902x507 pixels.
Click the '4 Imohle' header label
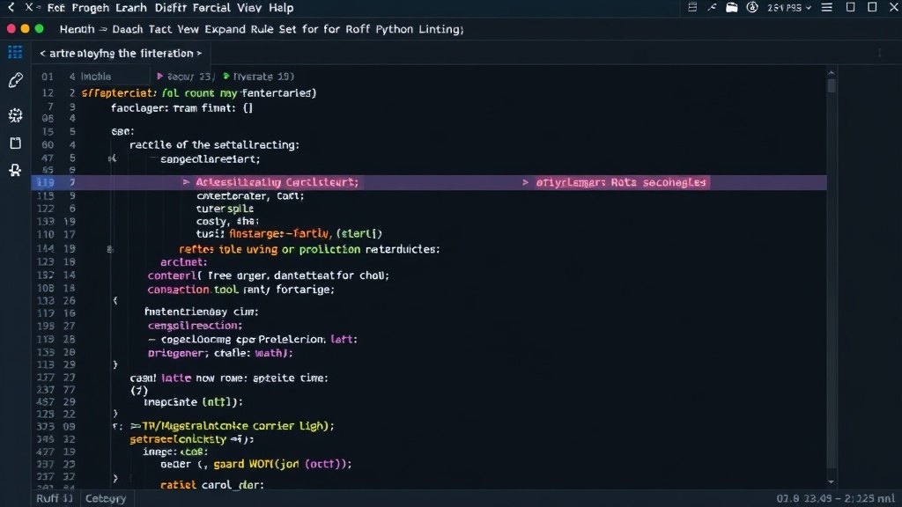(x=91, y=77)
